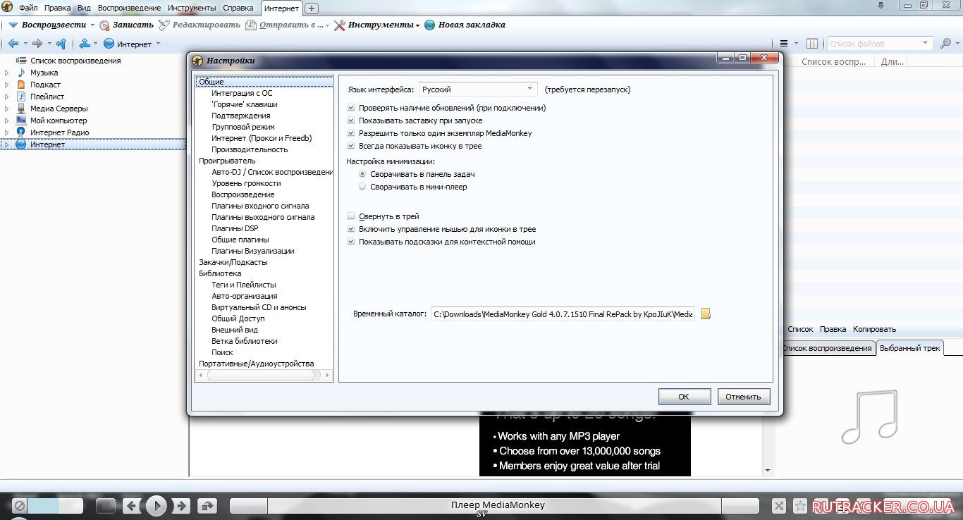The image size is (963, 520).
Task: Click the player Stop button
Action: coord(105,505)
